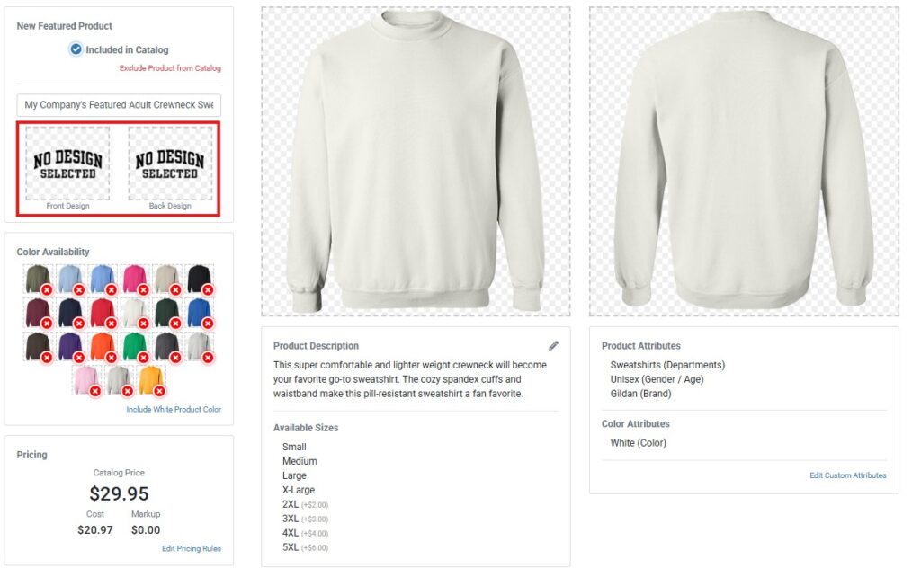Select the royal blue sweatshirt color swatch
This screenshot has height=568, width=921.
[199, 312]
